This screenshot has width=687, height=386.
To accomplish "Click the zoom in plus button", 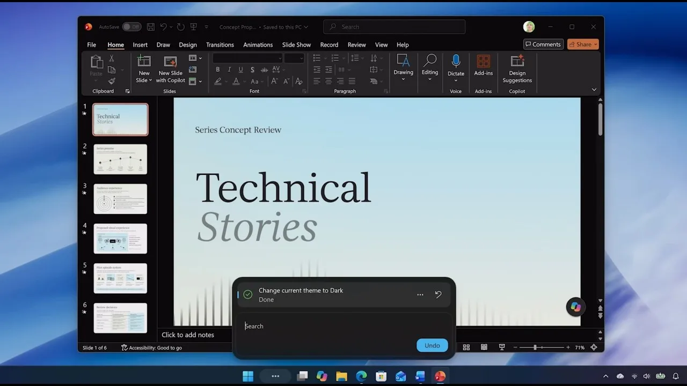I will point(568,347).
